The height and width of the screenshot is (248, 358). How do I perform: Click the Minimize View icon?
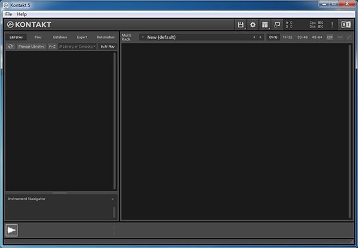click(x=277, y=24)
